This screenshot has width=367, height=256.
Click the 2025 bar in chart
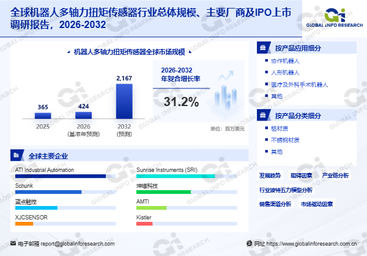pyautogui.click(x=43, y=116)
